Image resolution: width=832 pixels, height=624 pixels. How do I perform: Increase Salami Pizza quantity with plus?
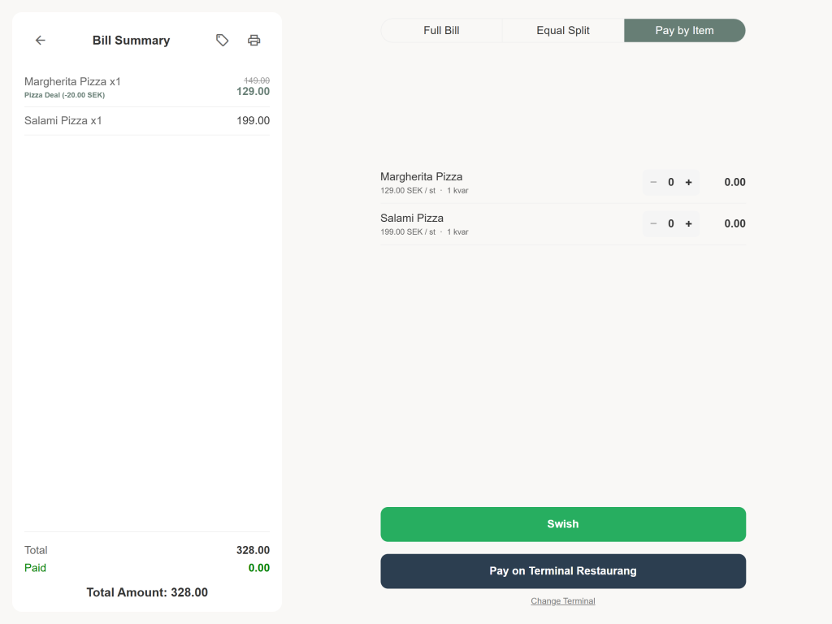point(689,224)
